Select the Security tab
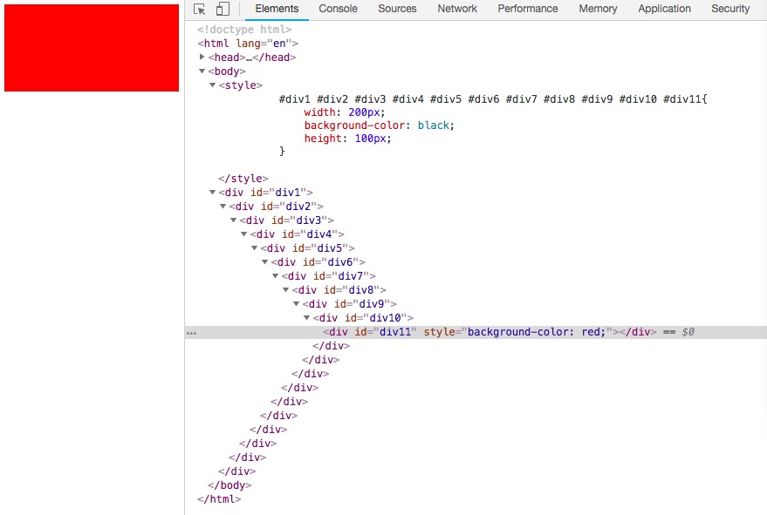This screenshot has height=515, width=767. [x=730, y=9]
